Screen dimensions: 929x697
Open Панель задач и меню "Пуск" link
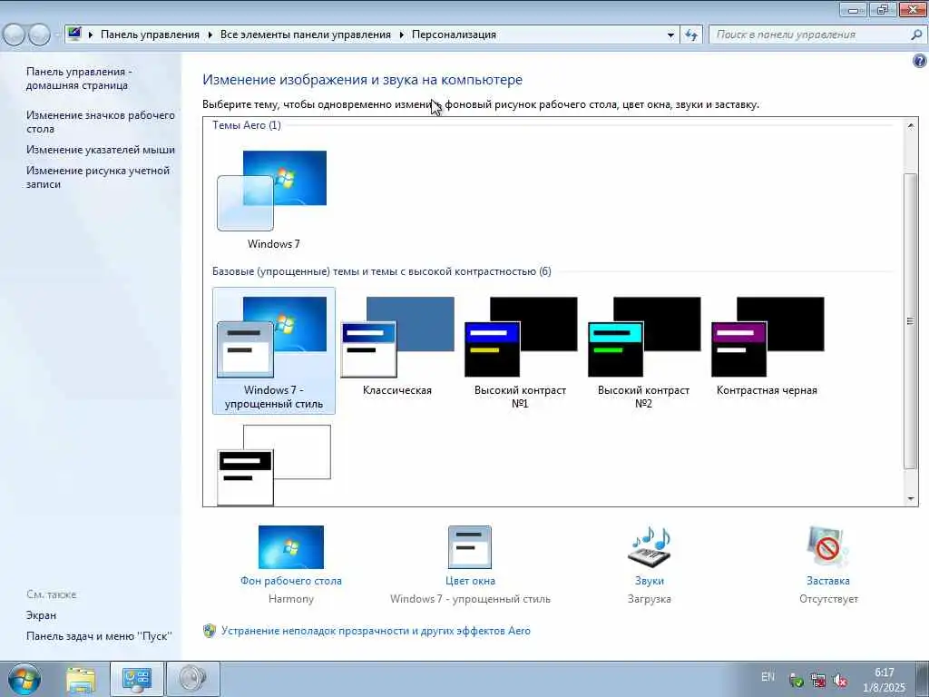pyautogui.click(x=99, y=636)
